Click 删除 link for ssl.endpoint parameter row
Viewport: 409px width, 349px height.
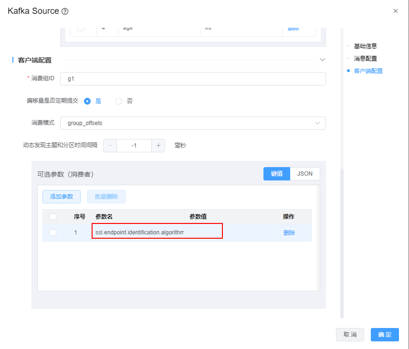pos(289,233)
